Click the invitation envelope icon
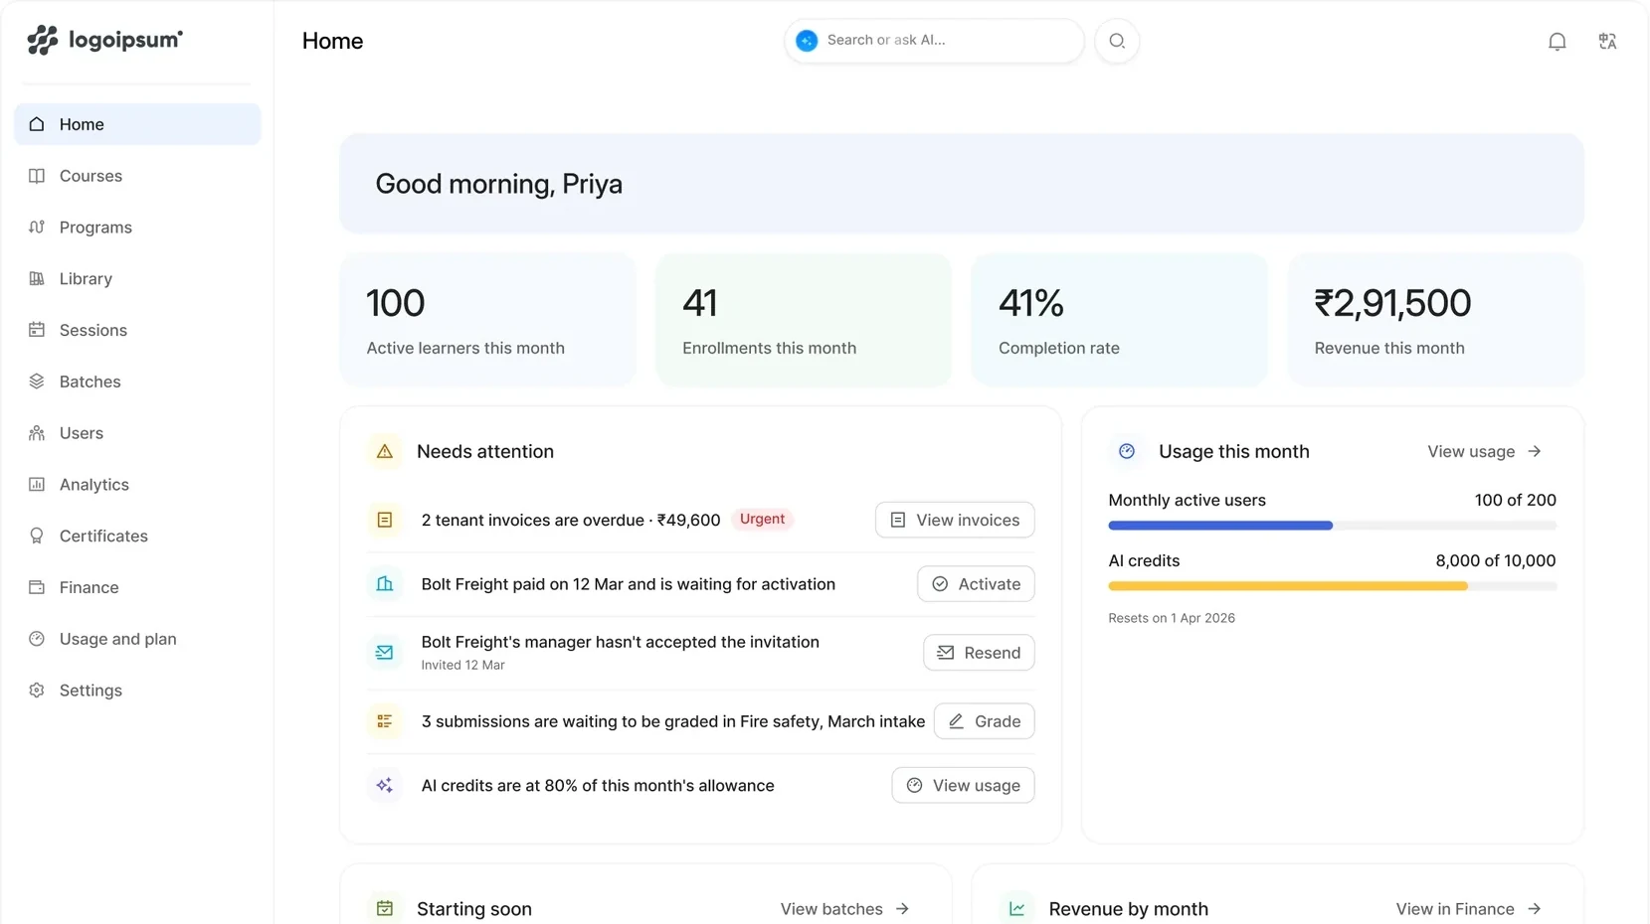 (x=385, y=653)
